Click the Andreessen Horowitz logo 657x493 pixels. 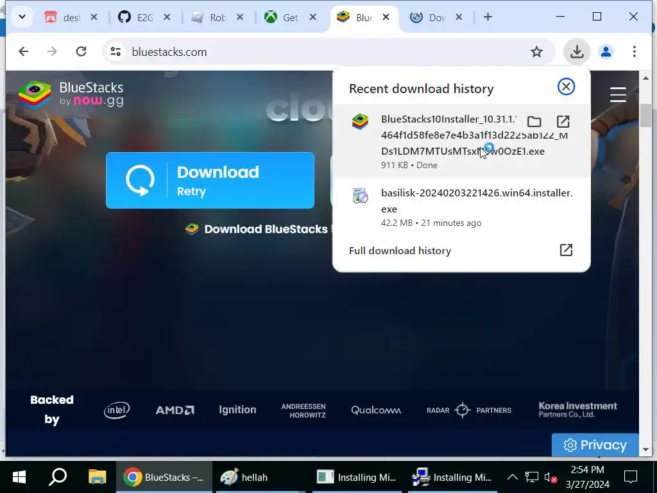(x=303, y=410)
